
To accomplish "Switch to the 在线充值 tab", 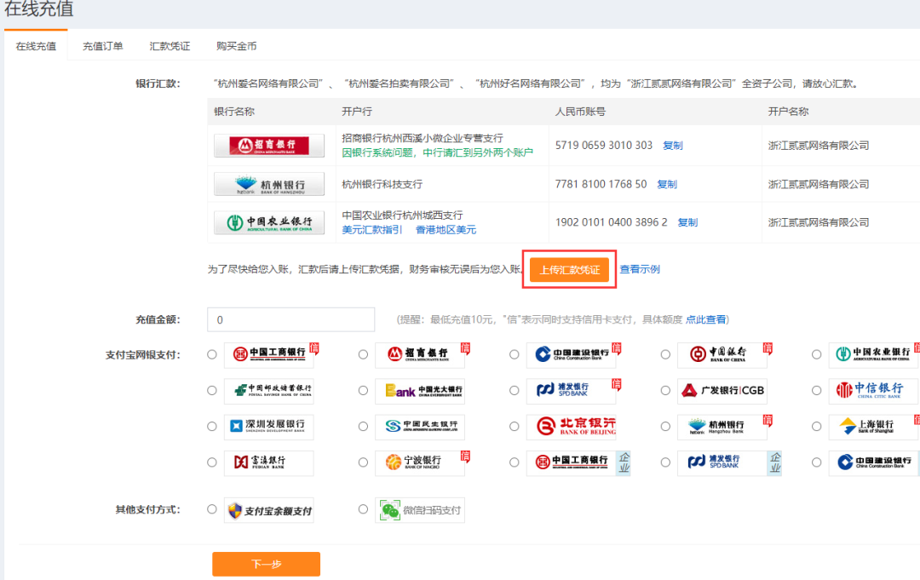I will [36, 46].
